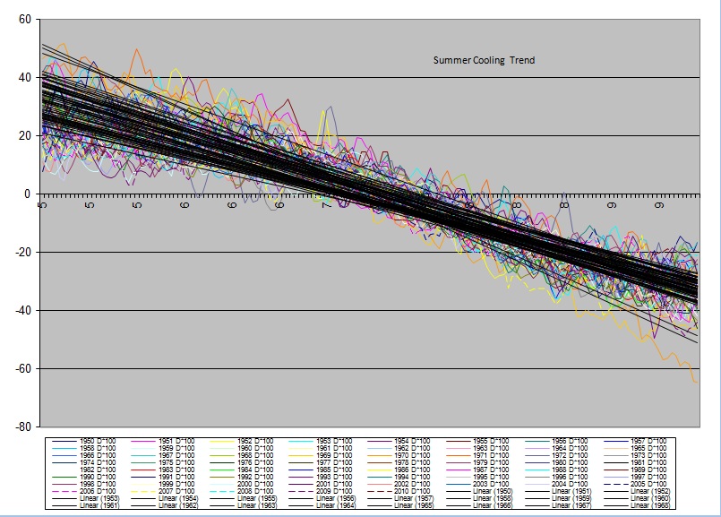Click the Summer Cooling Trend chart title

tap(484, 60)
